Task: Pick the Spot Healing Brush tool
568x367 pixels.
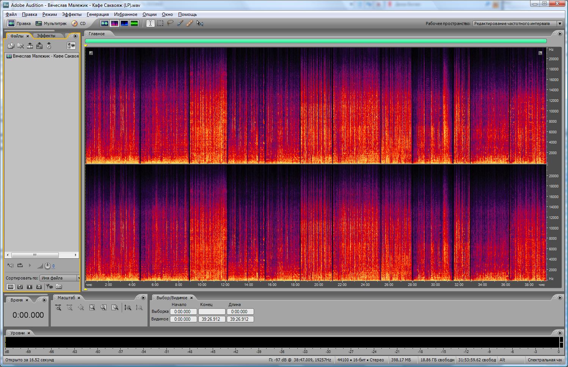Action: [x=190, y=23]
